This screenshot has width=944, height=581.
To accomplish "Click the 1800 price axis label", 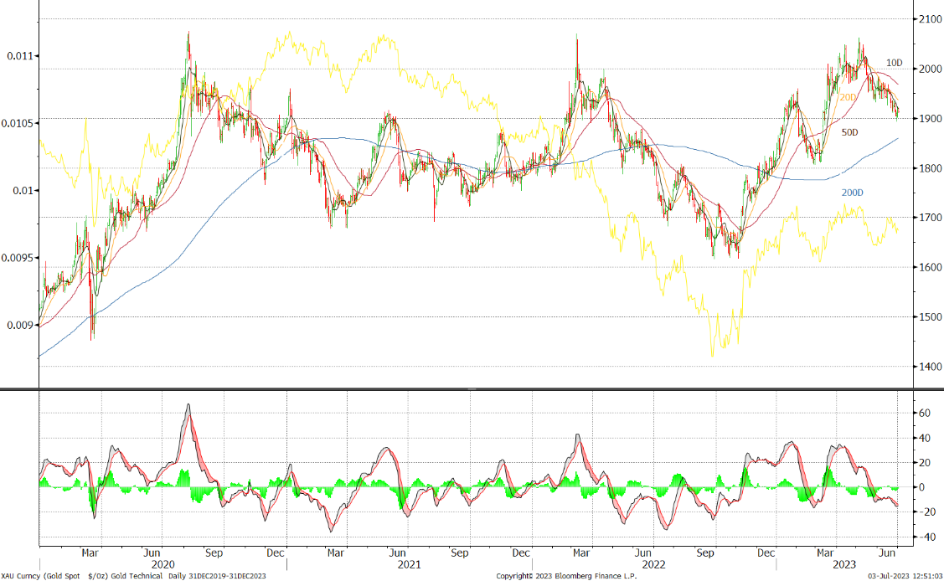I will (930, 168).
